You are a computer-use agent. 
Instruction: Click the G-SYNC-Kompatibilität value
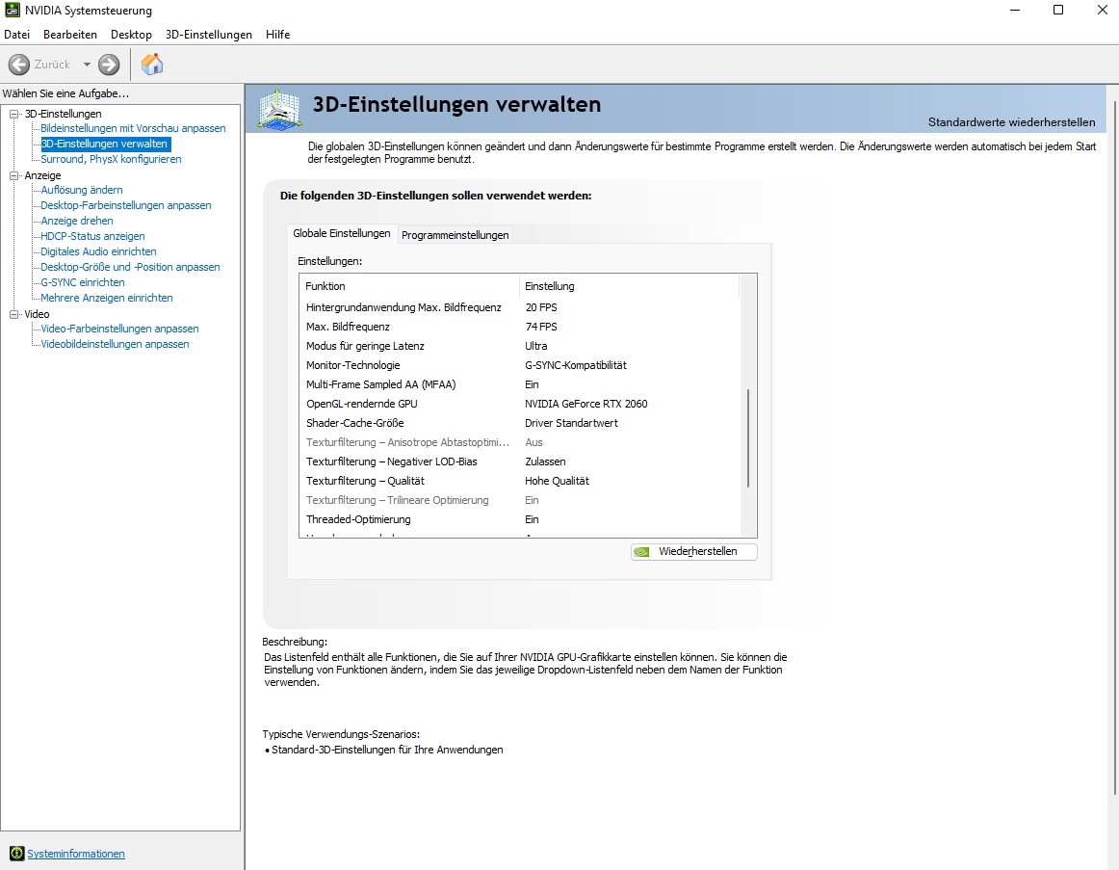576,365
